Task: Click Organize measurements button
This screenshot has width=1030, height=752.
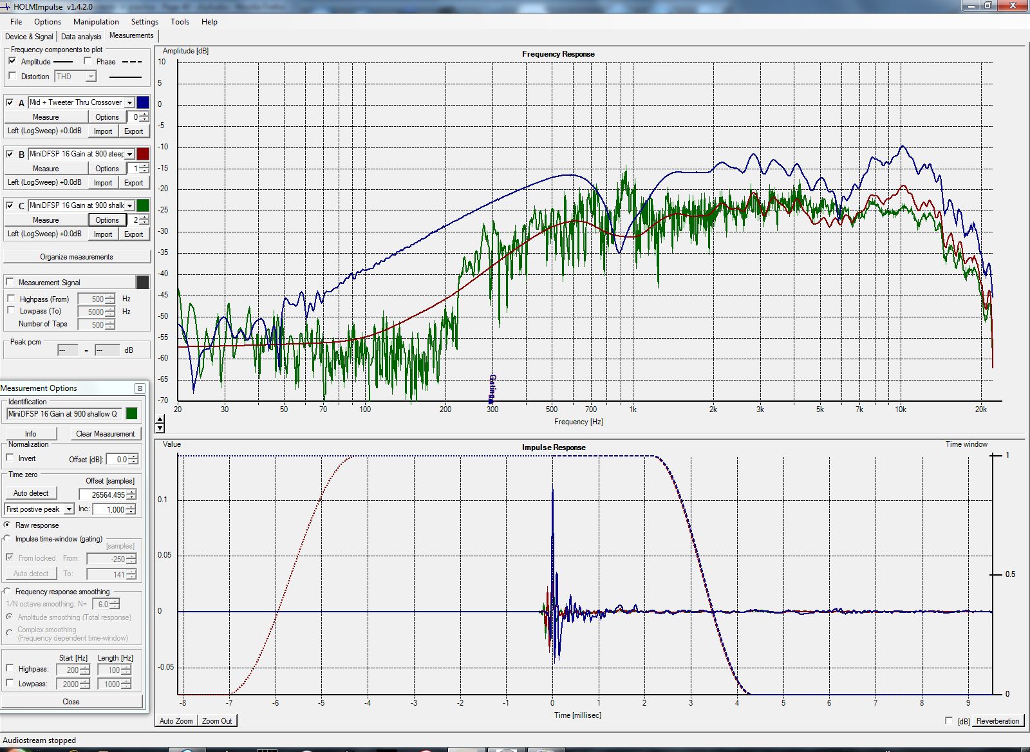Action: 77,257
